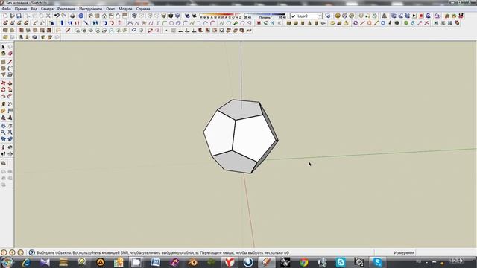Open the Инструменты menu

(90, 9)
